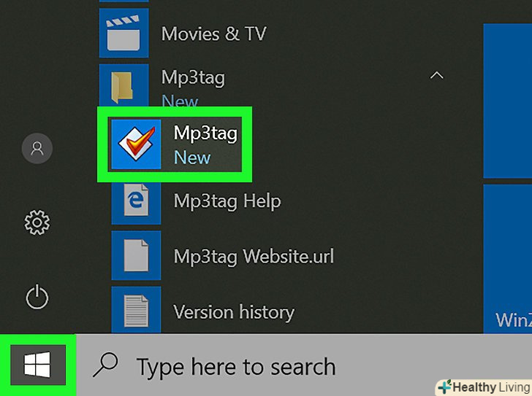Open Mp3tag Help Edge document icon
The height and width of the screenshot is (396, 532).
pyautogui.click(x=136, y=202)
